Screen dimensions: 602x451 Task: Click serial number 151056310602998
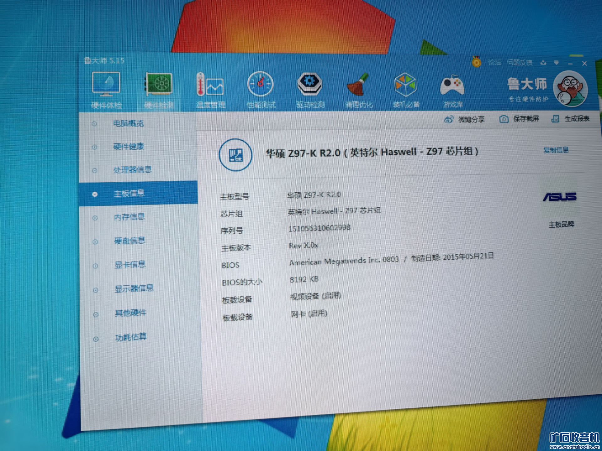click(319, 228)
